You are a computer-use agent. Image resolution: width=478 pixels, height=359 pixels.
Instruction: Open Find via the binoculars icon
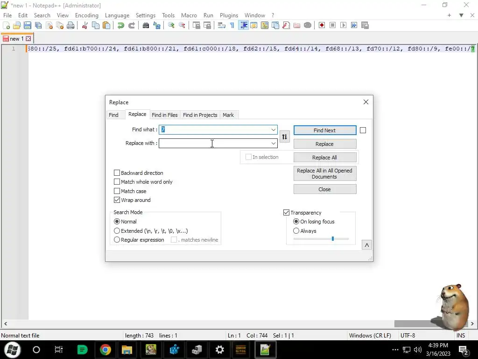pyautogui.click(x=146, y=25)
